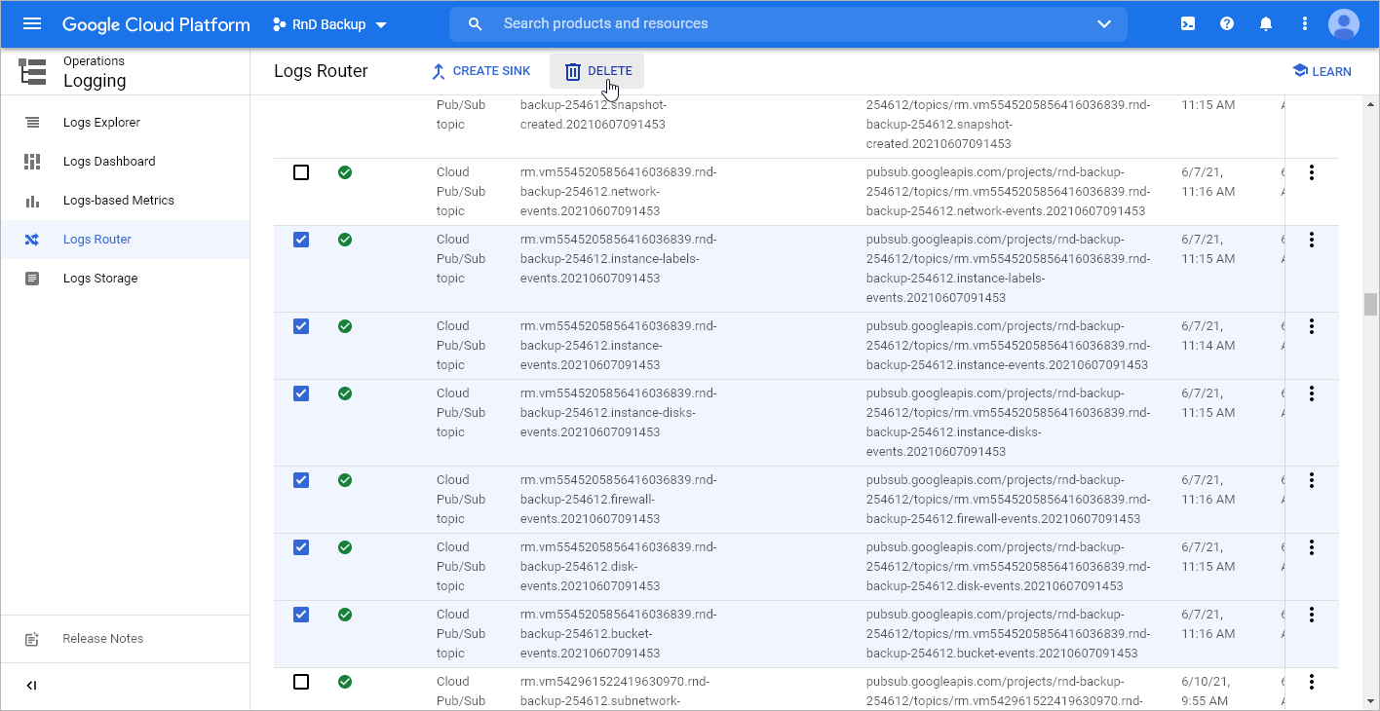
Task: Open the user account avatar
Action: tap(1343, 24)
